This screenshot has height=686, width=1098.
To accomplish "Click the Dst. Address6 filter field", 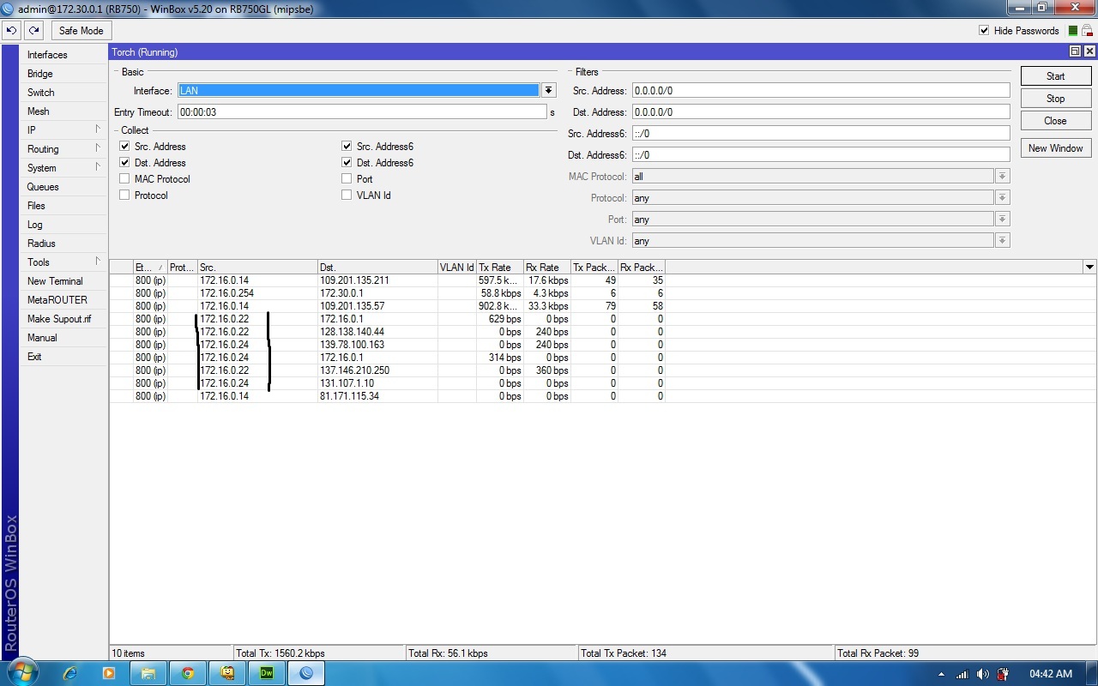I will click(x=821, y=155).
